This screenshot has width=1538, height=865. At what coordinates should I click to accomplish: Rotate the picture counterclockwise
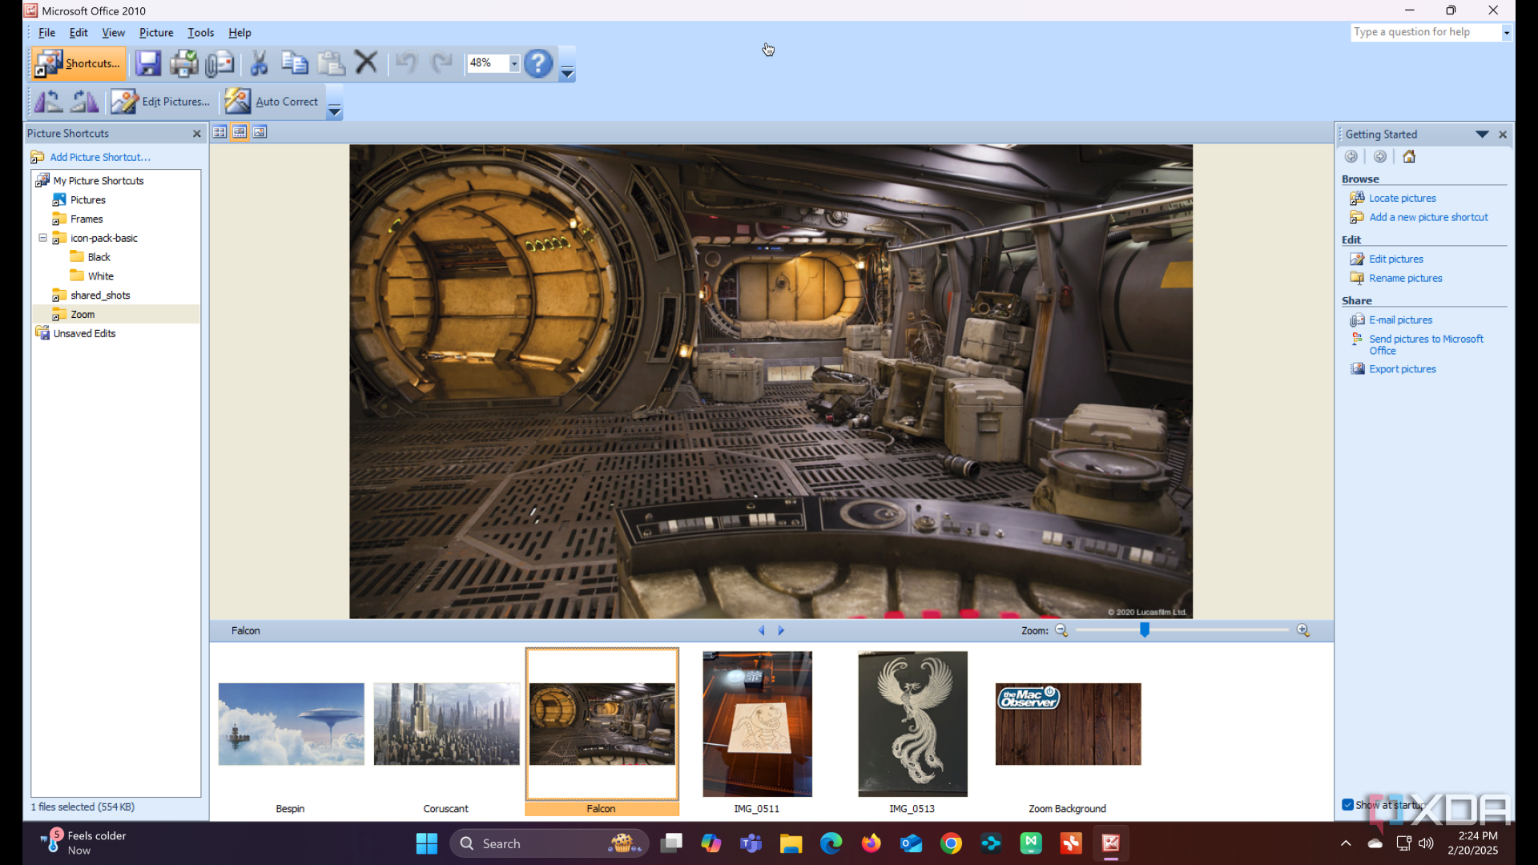pos(47,102)
